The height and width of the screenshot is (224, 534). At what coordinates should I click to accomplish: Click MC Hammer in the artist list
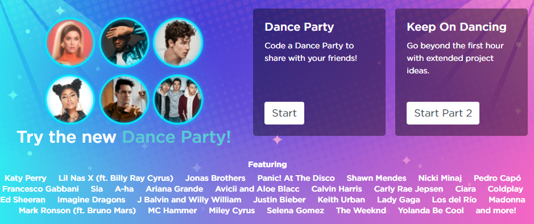[x=172, y=210]
